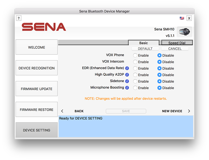The width and height of the screenshot is (209, 160).
Task: Click the DEFAULT button
Action: pyautogui.click(x=145, y=49)
